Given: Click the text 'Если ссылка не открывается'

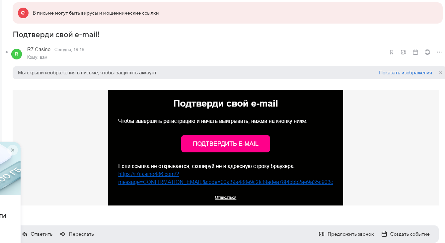Looking at the screenshot, I should click(206, 166).
